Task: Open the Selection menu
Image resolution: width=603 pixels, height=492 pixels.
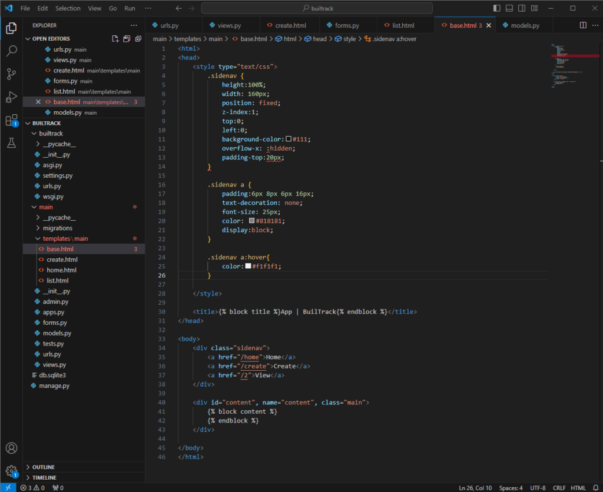Action: (x=68, y=8)
